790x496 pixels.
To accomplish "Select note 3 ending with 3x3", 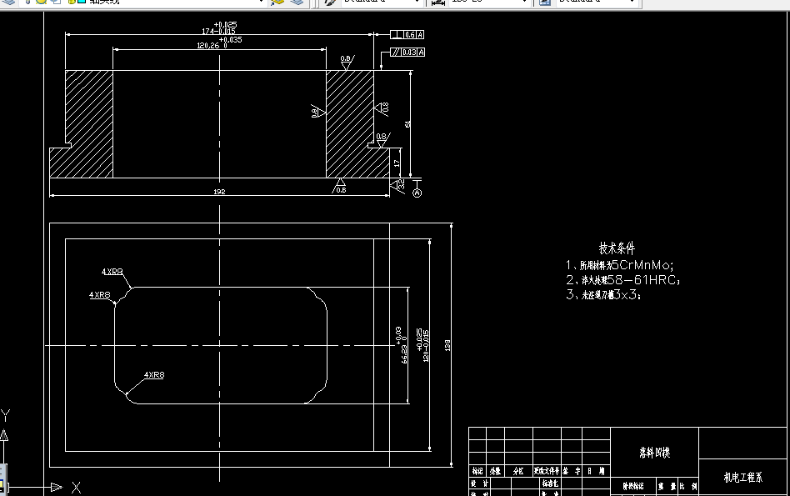I will (603, 294).
